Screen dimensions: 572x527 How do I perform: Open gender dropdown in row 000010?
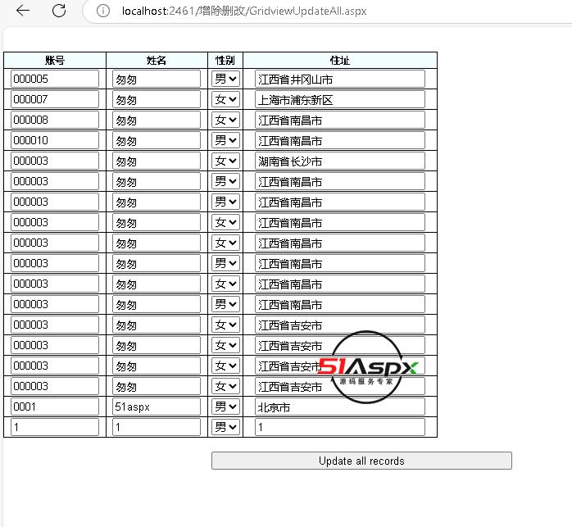225,140
